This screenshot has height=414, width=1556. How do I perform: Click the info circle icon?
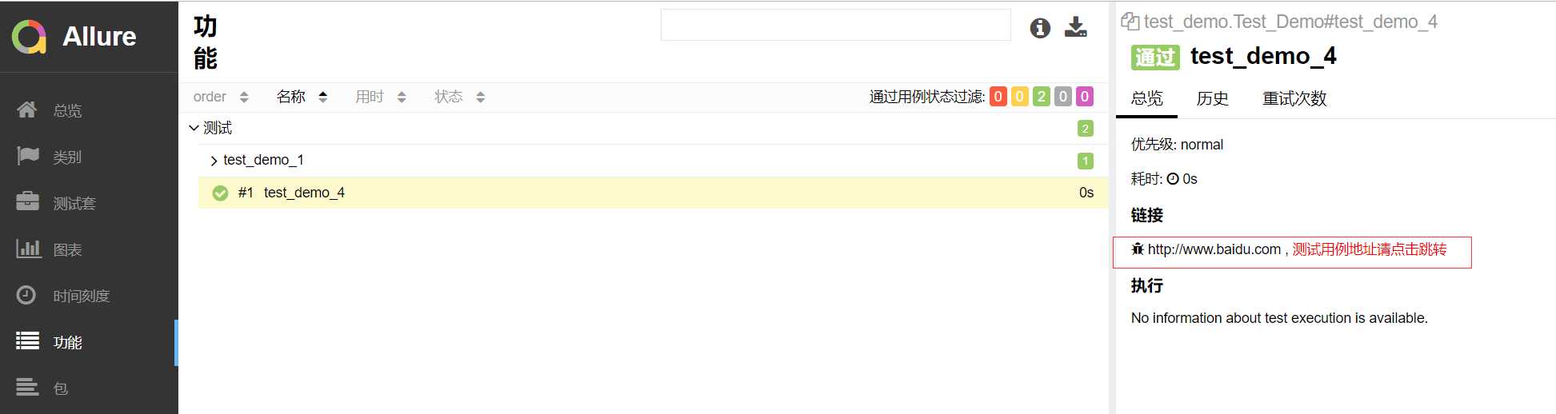pos(1040,28)
